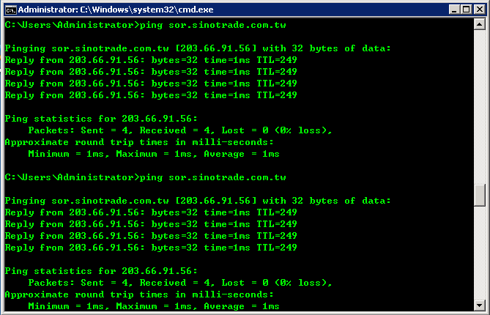The height and width of the screenshot is (315, 490).
Task: Click the last 'Minimum = 1ms' line
Action: 154,306
